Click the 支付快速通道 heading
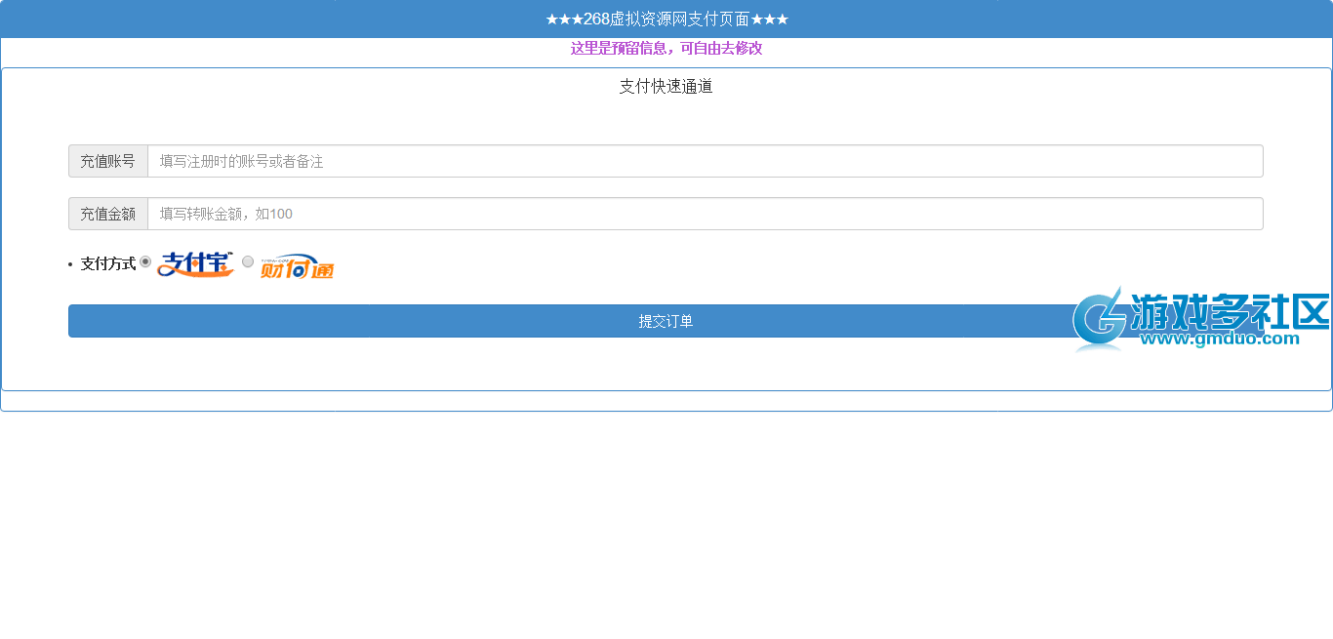Image resolution: width=1333 pixels, height=639 pixels. (666, 86)
